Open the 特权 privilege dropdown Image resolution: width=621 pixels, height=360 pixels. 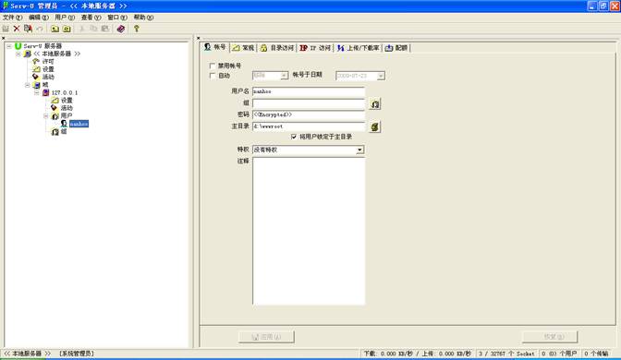(x=359, y=150)
